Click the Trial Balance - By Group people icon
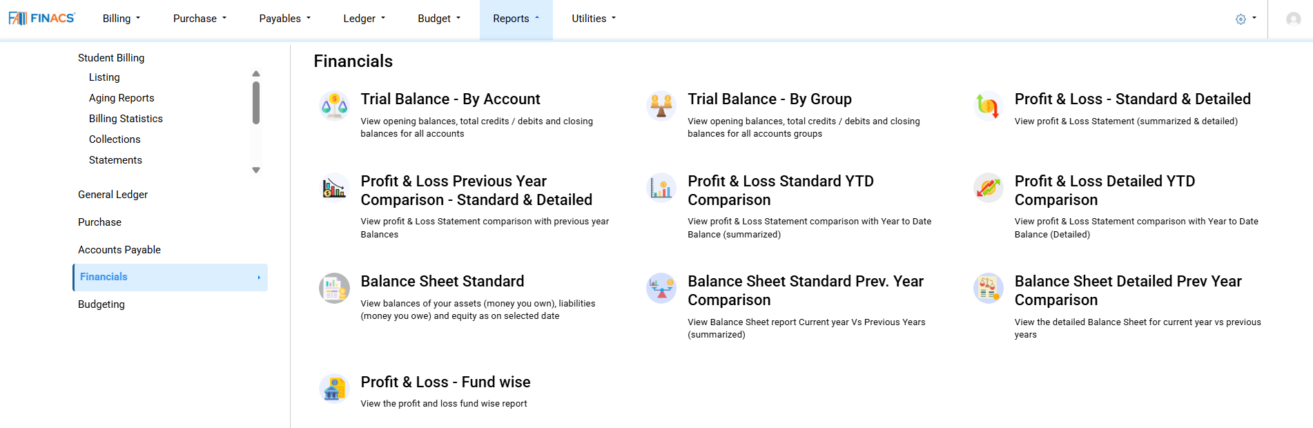Screen dimensions: 1313x428 coord(661,105)
